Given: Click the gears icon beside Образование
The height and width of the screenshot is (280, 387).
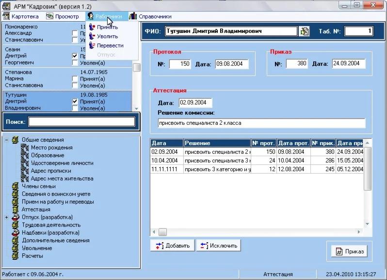Looking at the screenshot, I should 25,155.
